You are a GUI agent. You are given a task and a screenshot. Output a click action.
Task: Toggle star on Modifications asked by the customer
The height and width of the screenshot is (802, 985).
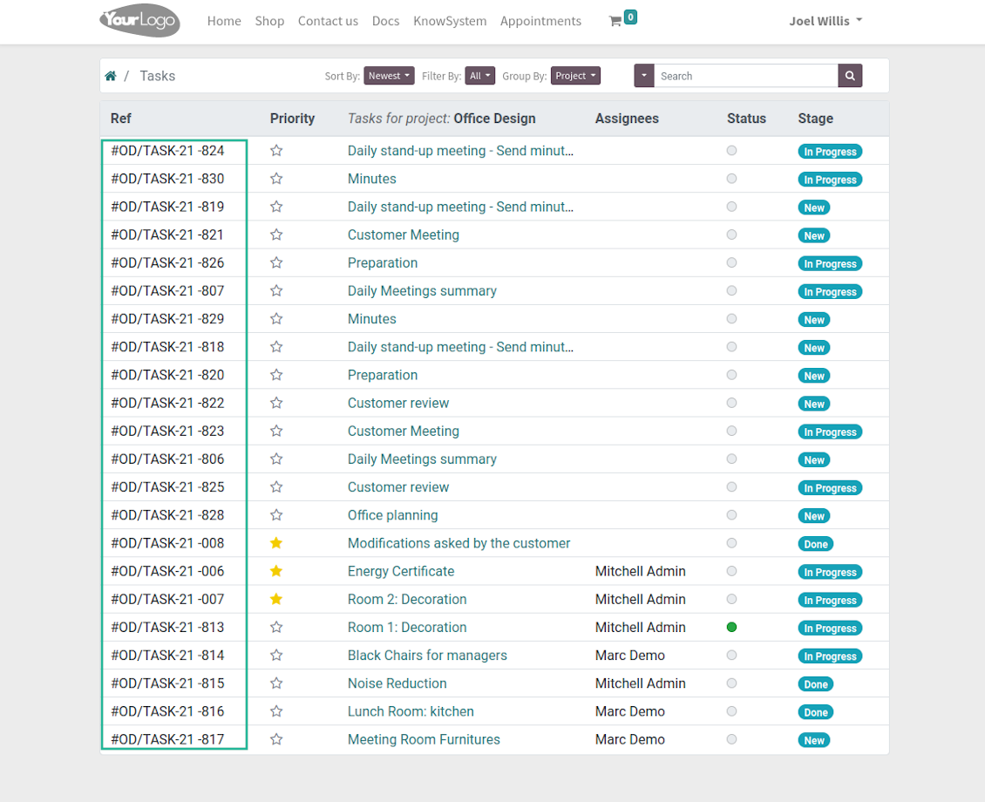[276, 543]
